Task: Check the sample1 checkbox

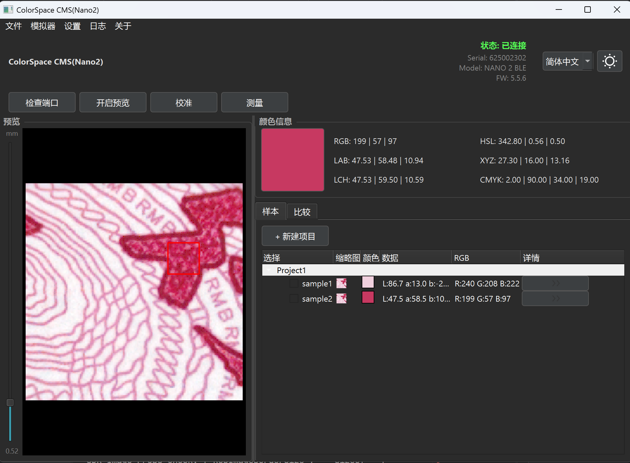Action: point(294,283)
